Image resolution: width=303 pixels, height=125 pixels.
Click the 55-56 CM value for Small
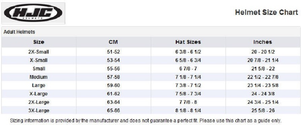coord(113,69)
